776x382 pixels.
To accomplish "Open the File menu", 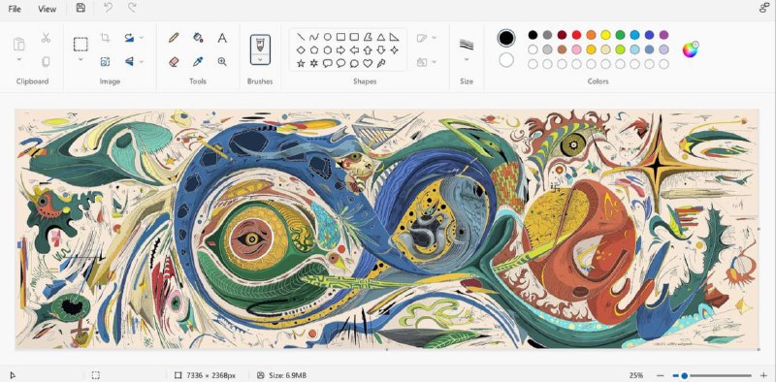I will click(15, 9).
